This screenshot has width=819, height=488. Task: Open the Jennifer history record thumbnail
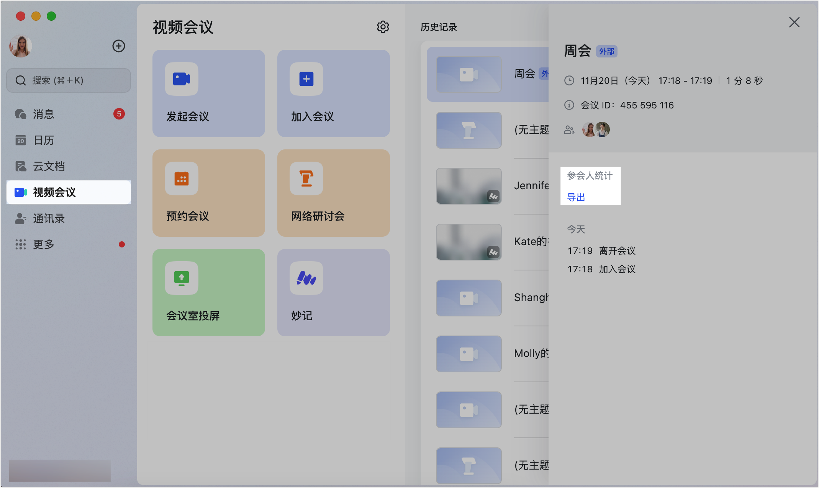click(469, 186)
